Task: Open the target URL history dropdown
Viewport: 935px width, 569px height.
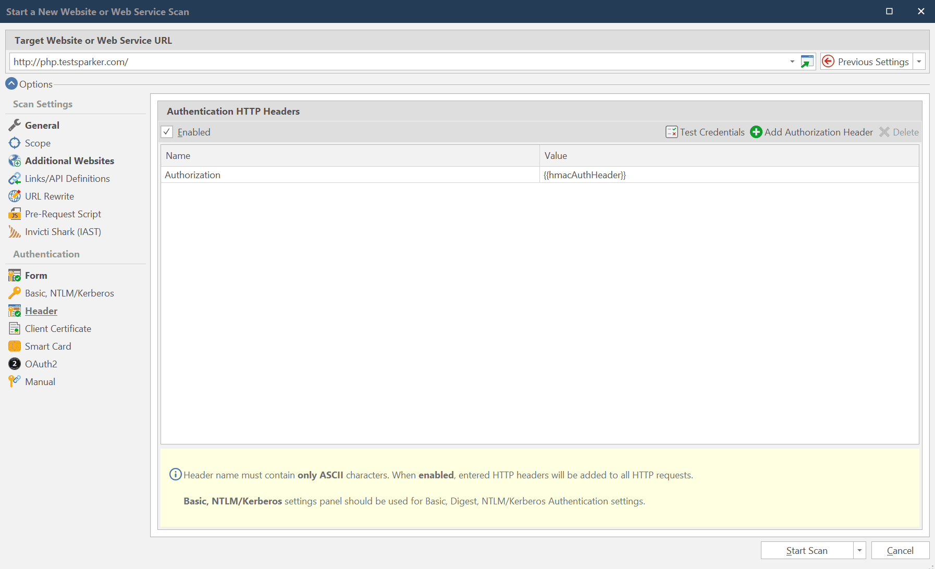Action: [x=791, y=61]
